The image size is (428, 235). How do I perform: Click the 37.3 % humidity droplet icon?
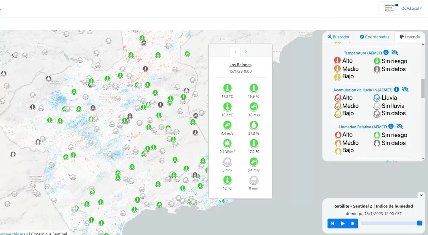[253, 125]
